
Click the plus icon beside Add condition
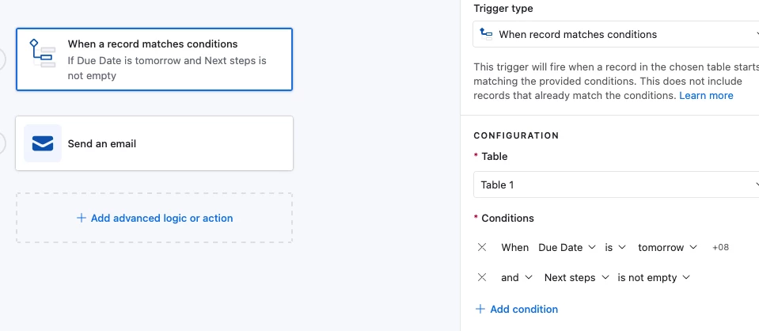[480, 309]
